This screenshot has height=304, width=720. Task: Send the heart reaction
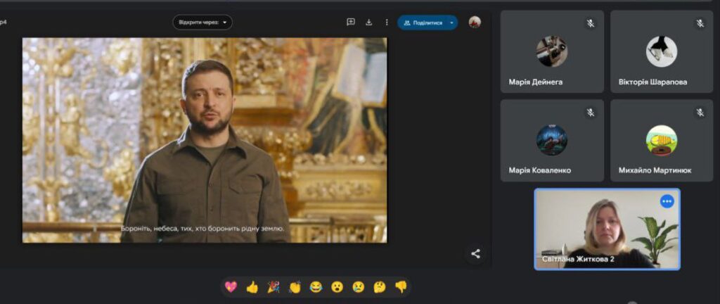coord(231,287)
